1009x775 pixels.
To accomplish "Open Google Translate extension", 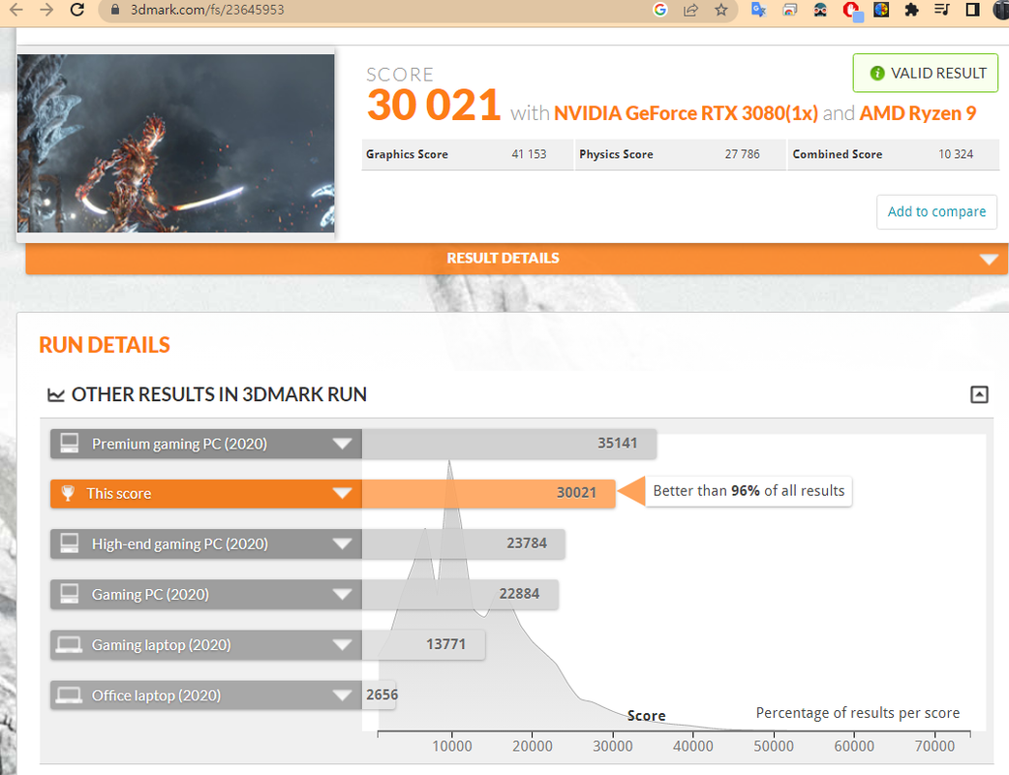I will [x=758, y=10].
